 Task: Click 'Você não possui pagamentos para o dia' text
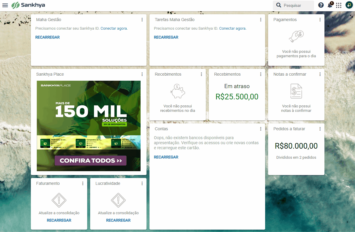pos(296,54)
